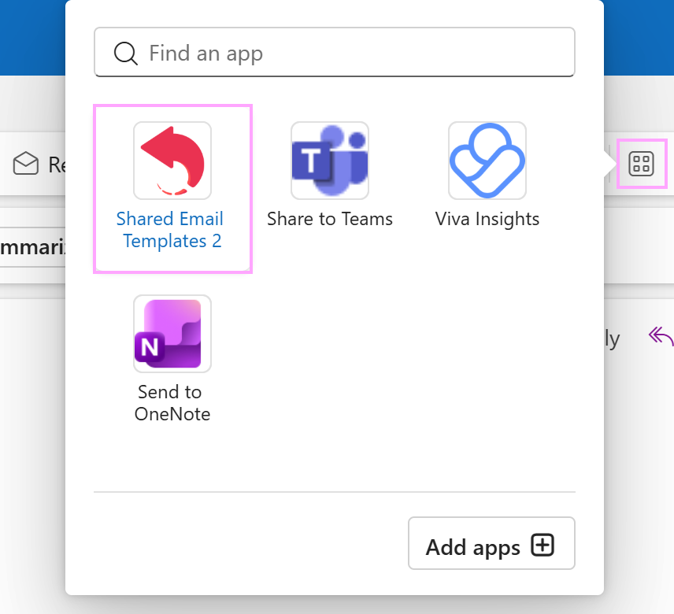Click the purple reply-all arrow icon
674x614 pixels.
661,336
